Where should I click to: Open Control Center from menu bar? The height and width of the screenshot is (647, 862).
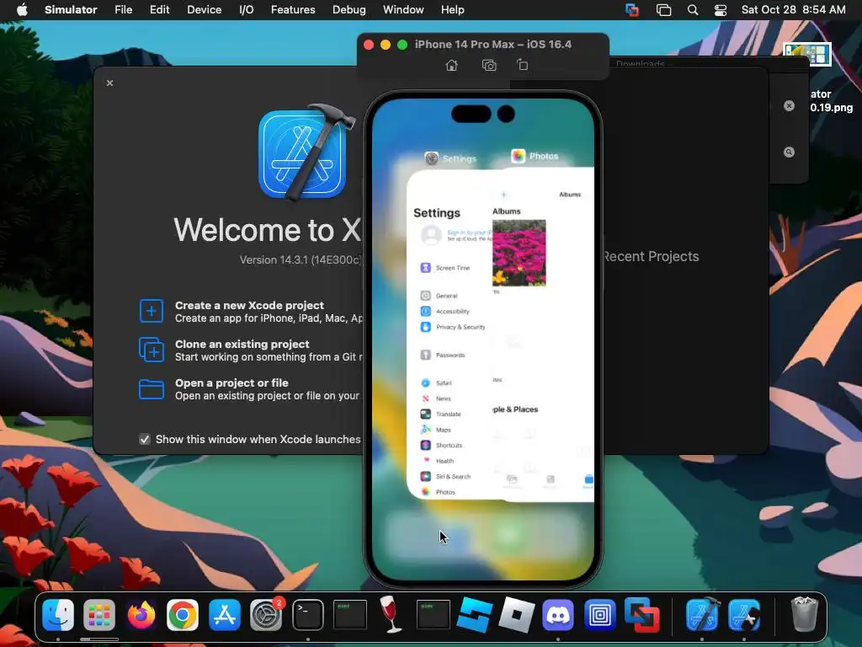pos(721,10)
